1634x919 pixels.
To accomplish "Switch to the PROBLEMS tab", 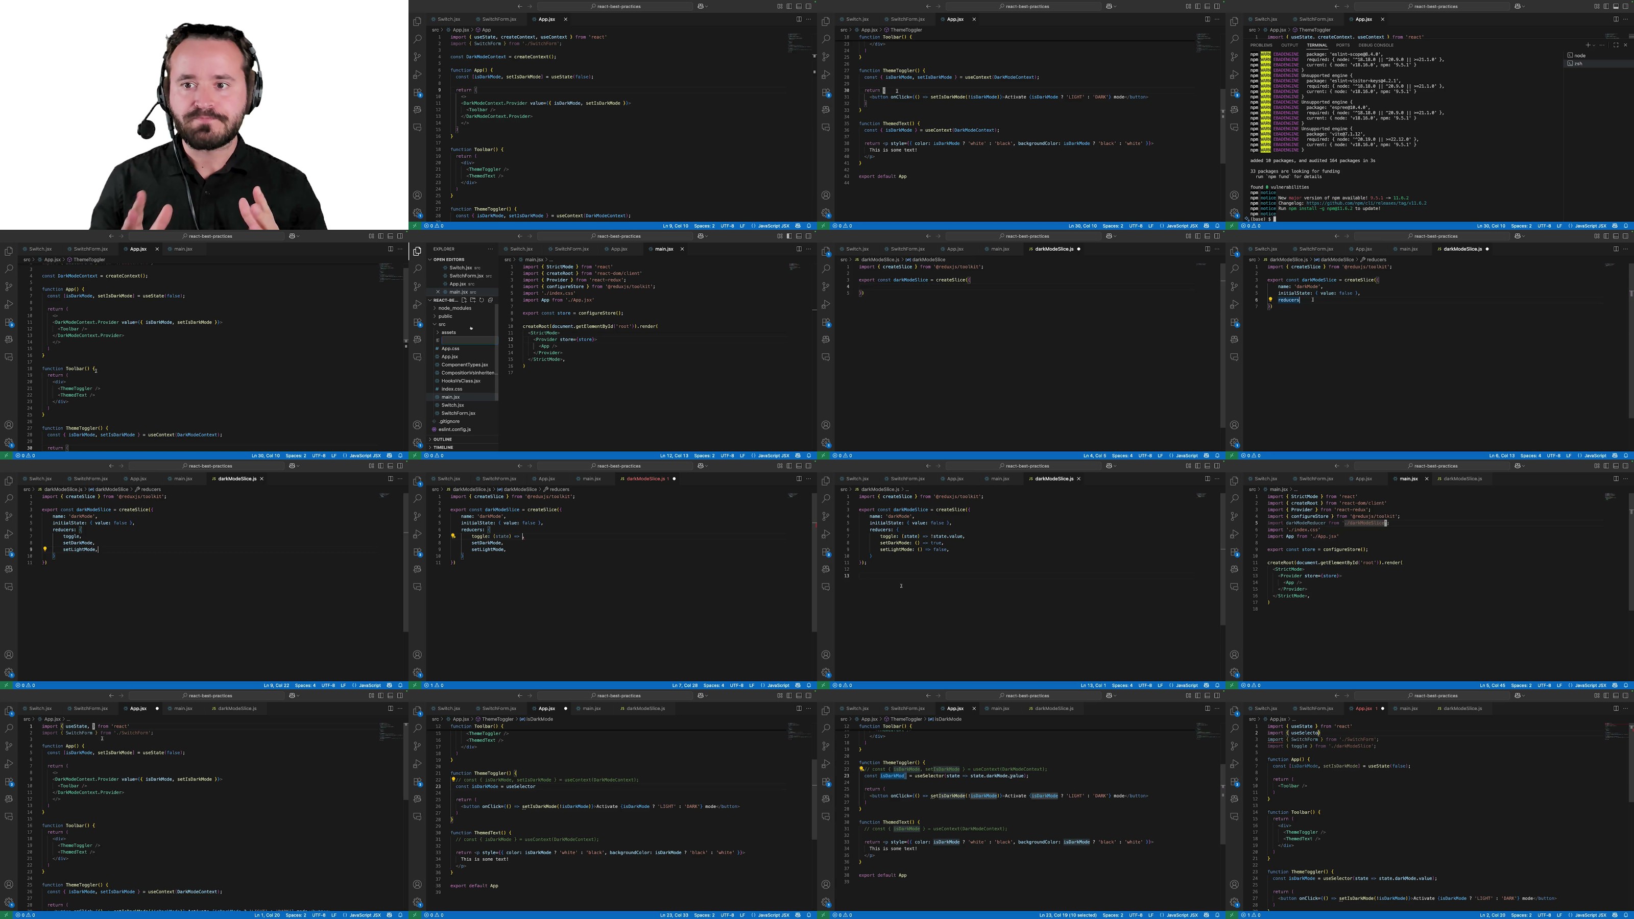I will 1261,45.
